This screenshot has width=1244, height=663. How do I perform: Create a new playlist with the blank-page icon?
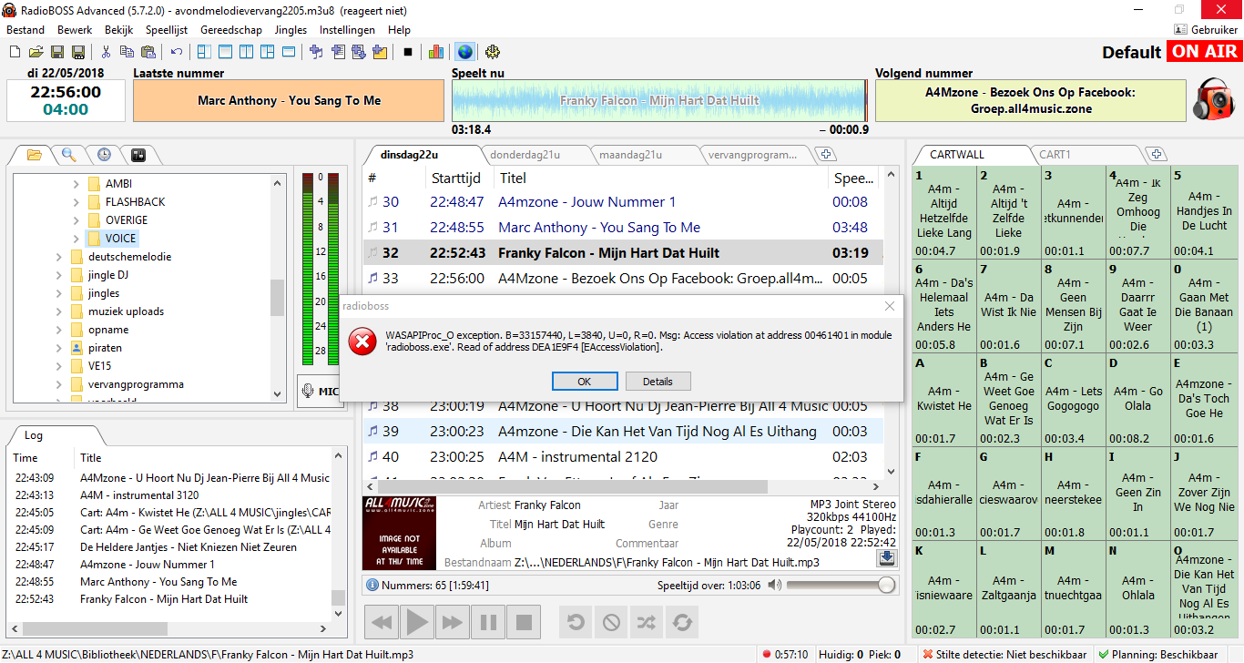click(15, 52)
